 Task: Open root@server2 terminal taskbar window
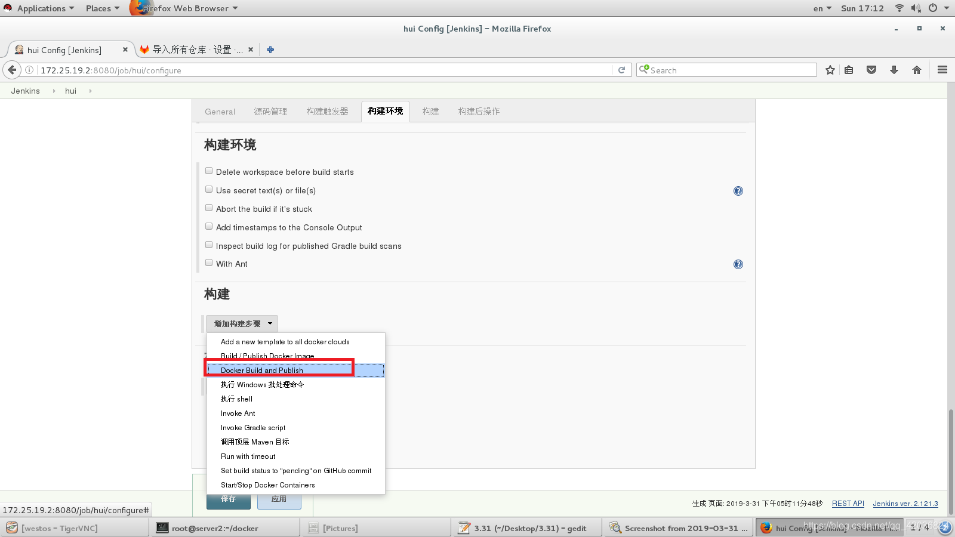[x=226, y=528]
